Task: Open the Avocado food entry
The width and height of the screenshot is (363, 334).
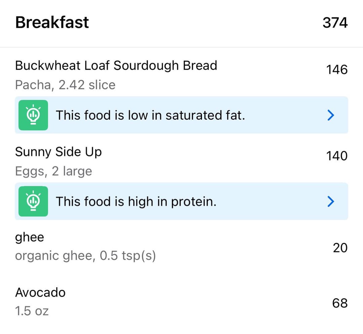Action: pyautogui.click(x=182, y=302)
